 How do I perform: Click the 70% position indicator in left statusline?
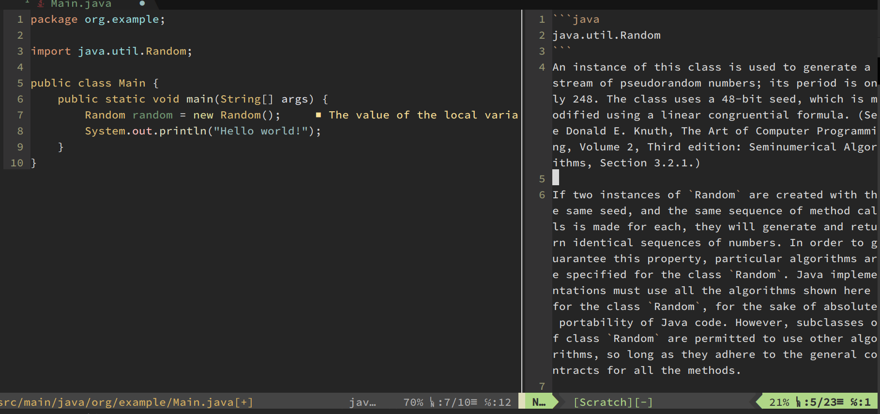(x=413, y=402)
